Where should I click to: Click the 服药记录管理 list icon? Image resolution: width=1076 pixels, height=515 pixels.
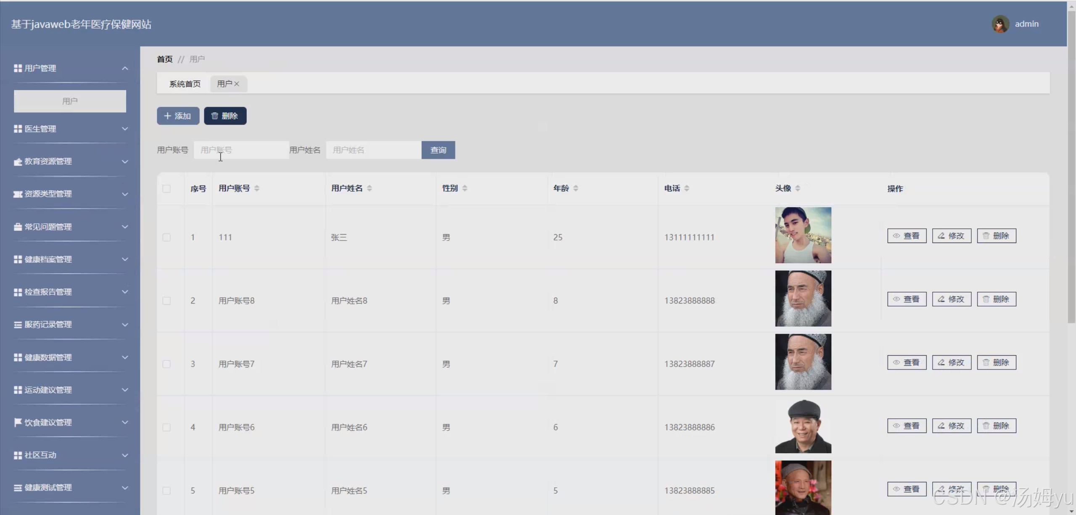point(18,325)
